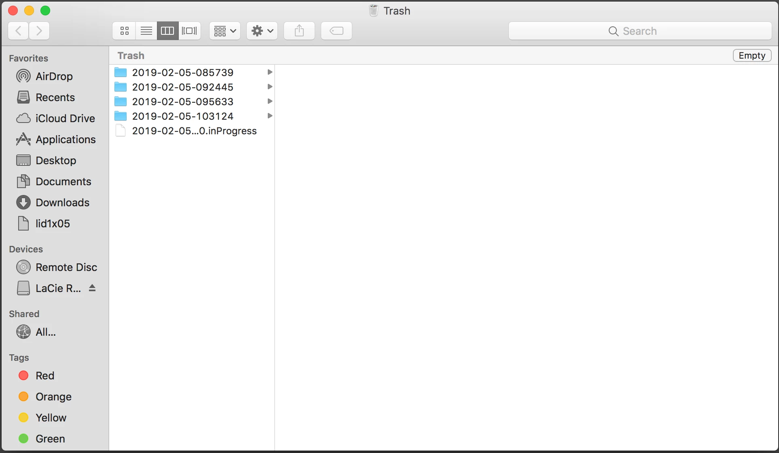Open All shared computers

[x=45, y=332]
